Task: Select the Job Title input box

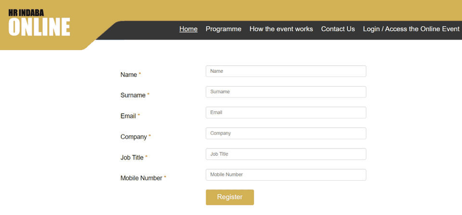Action: click(x=286, y=154)
